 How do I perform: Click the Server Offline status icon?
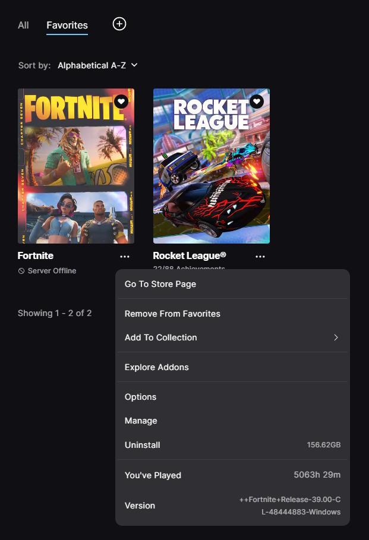pyautogui.click(x=21, y=271)
